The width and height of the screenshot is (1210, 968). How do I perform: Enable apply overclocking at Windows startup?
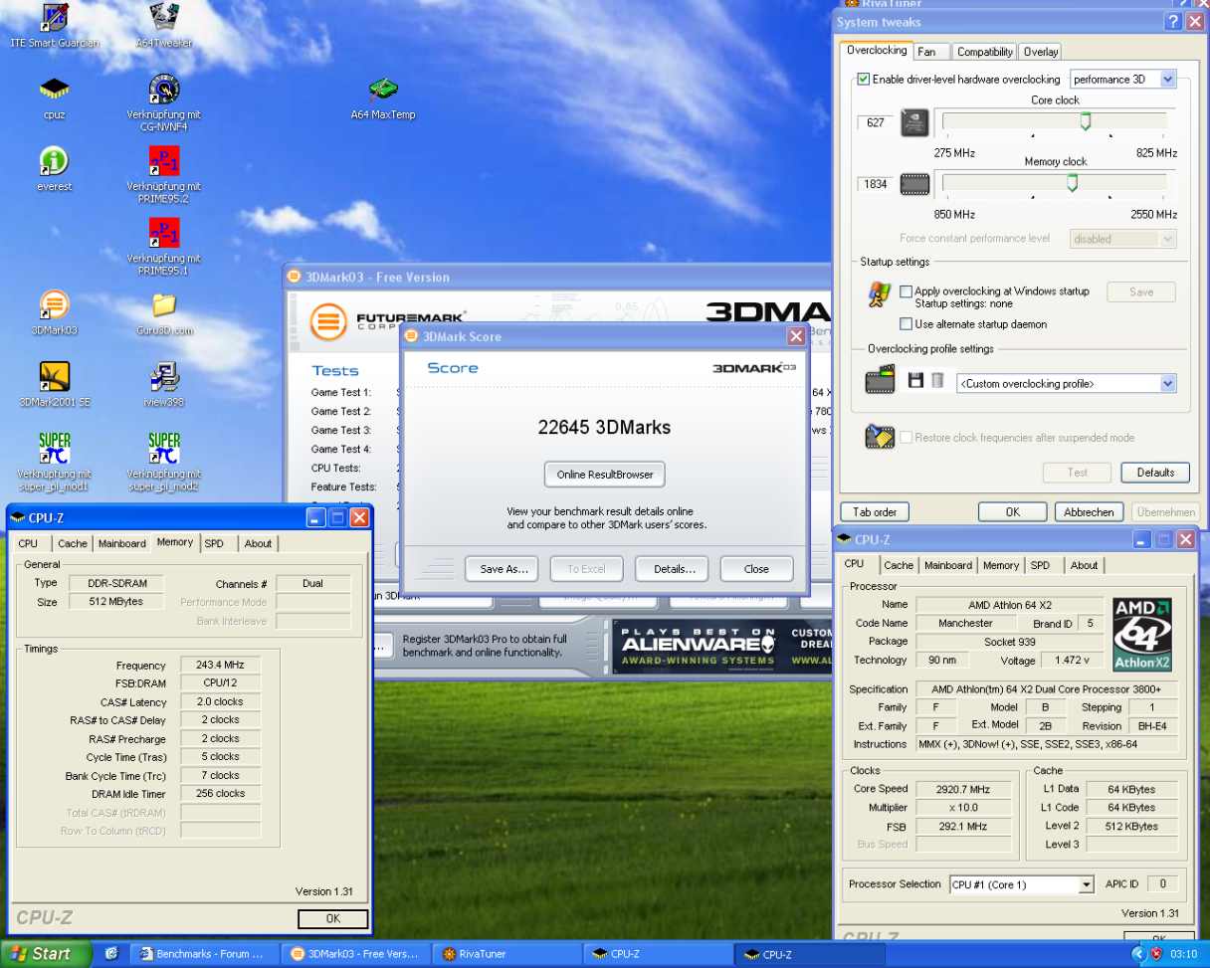906,291
